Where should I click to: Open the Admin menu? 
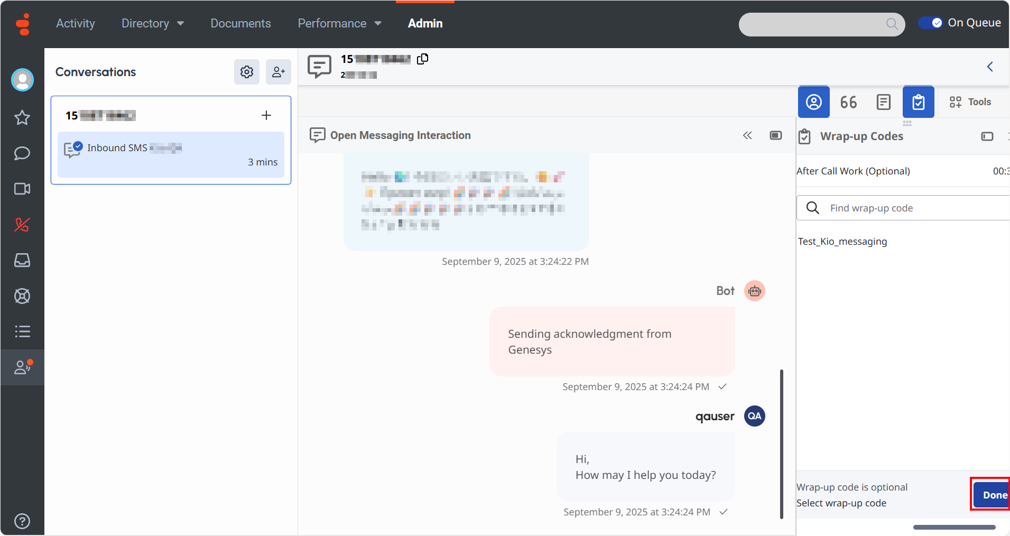click(425, 24)
